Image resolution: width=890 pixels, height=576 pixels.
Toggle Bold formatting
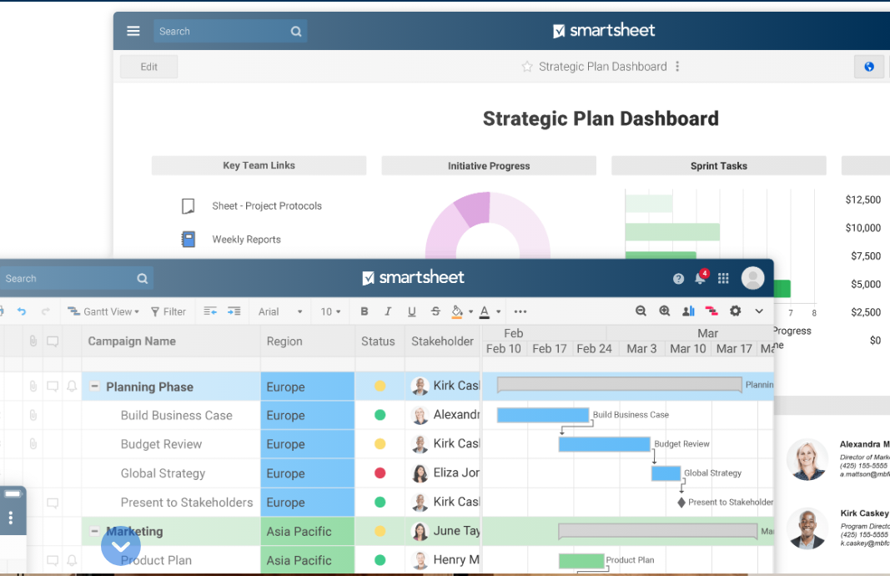365,311
